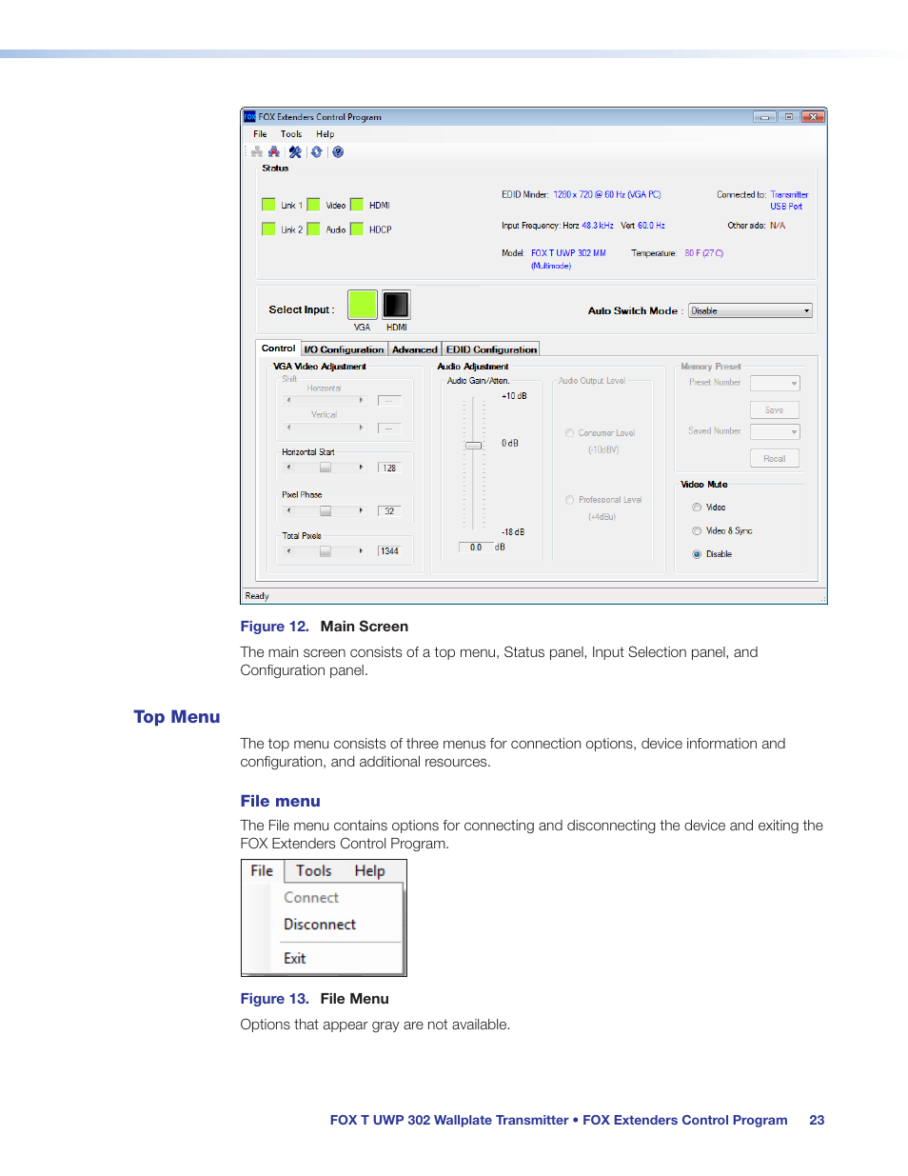The image size is (908, 1176).
Task: Switch to the Advanced tab
Action: pos(415,349)
